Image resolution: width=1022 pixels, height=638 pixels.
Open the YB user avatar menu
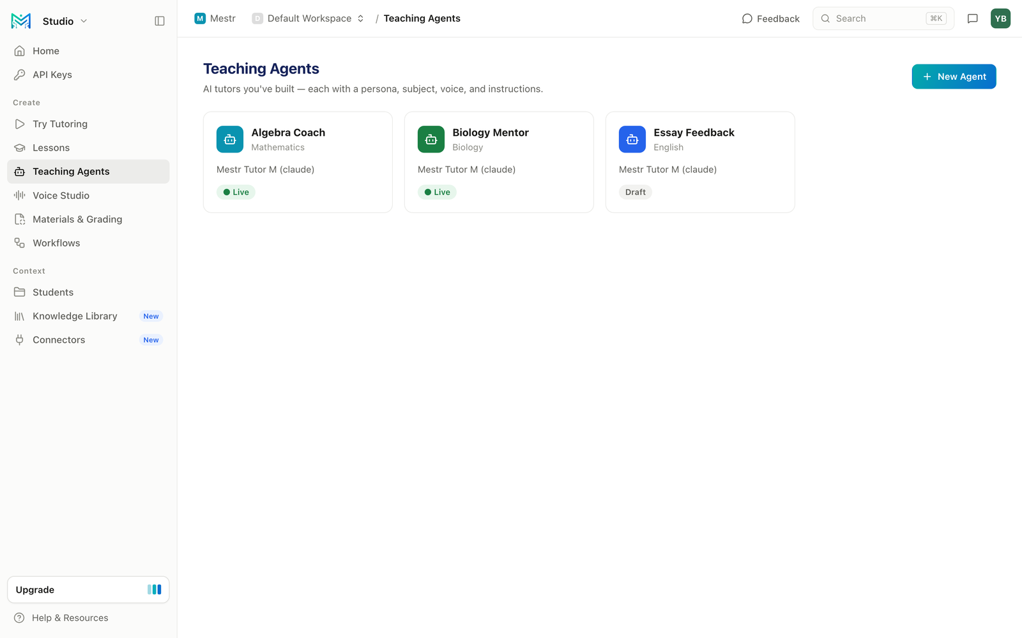click(x=1000, y=19)
